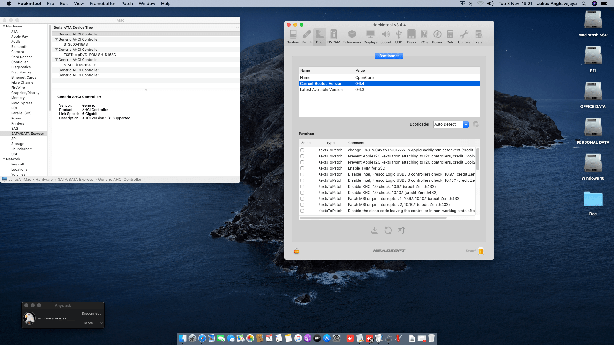The width and height of the screenshot is (614, 345).
Task: Tick the Fresco Logic USB3.0 check 10.10 checkbox
Action: [x=302, y=180]
